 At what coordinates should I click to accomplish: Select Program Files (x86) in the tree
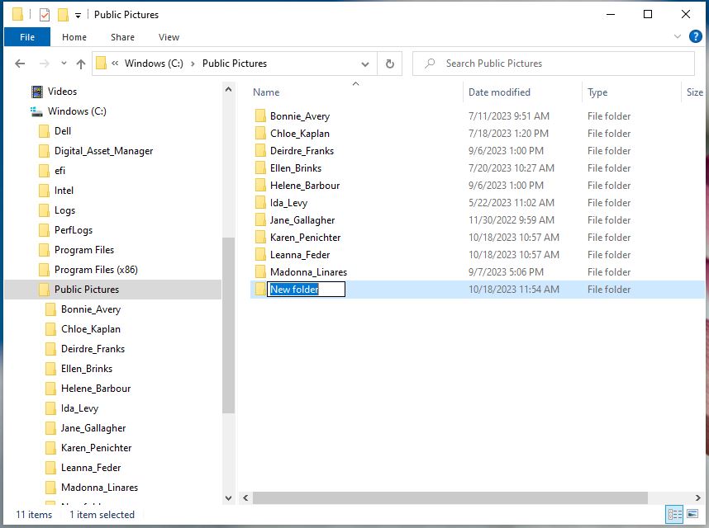(96, 270)
